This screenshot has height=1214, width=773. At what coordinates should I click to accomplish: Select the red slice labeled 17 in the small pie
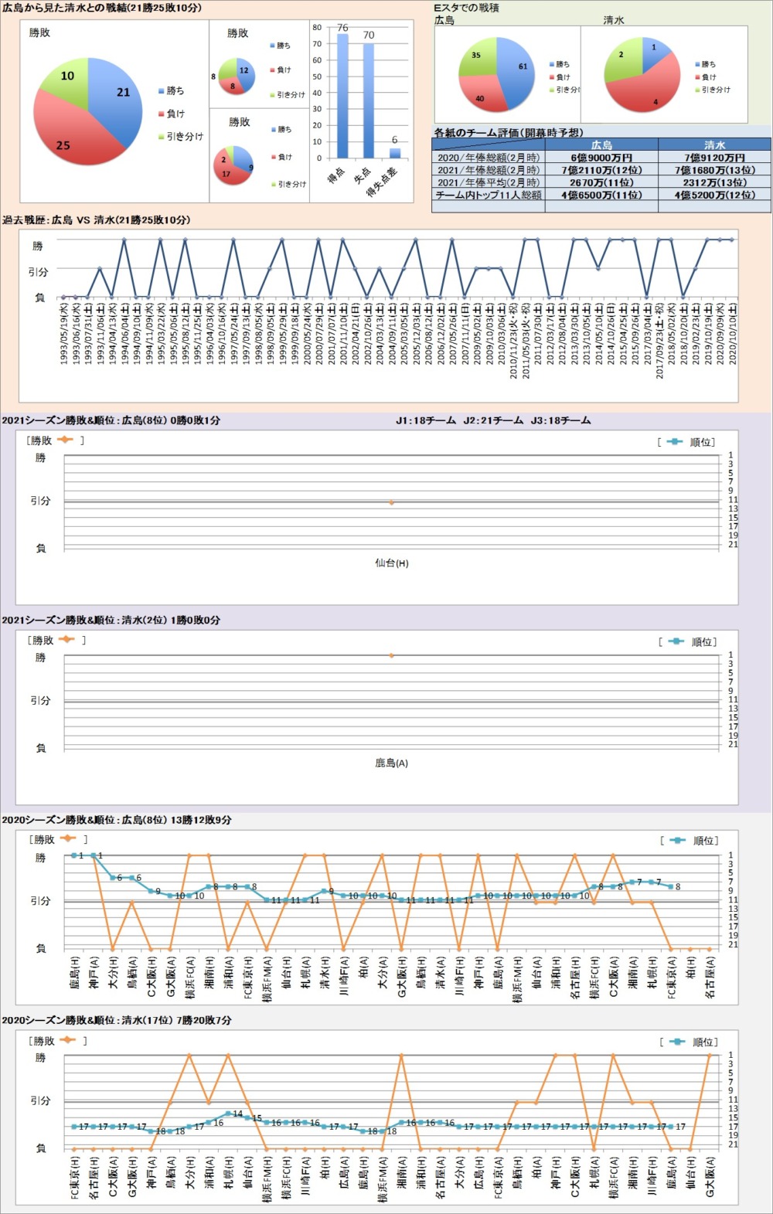[x=230, y=172]
